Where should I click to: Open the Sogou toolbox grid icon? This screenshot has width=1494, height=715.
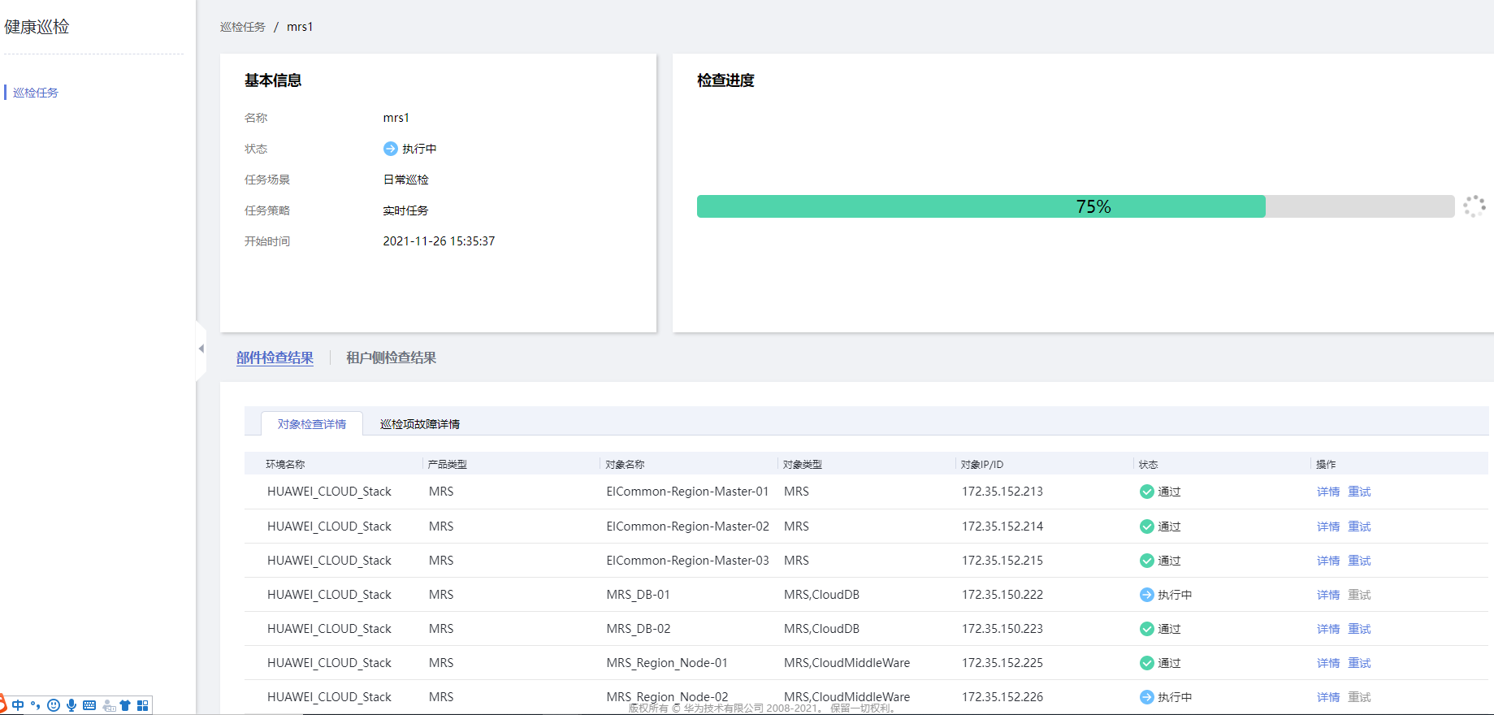[143, 705]
